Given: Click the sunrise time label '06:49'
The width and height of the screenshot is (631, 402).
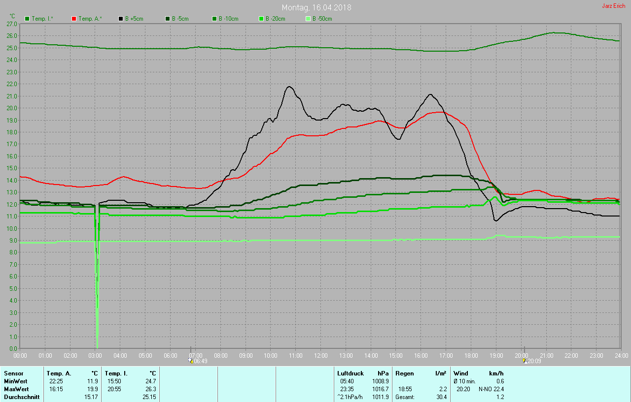Looking at the screenshot, I should pyautogui.click(x=200, y=361).
